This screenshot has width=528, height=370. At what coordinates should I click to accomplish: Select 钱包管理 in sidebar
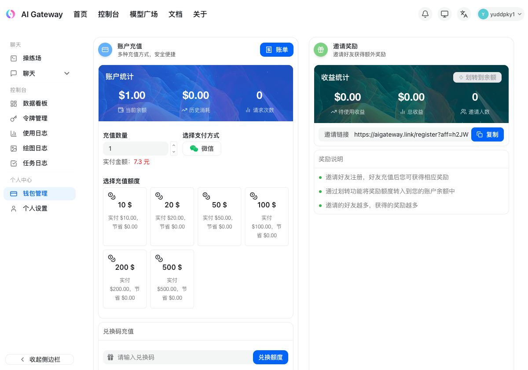tap(40, 193)
